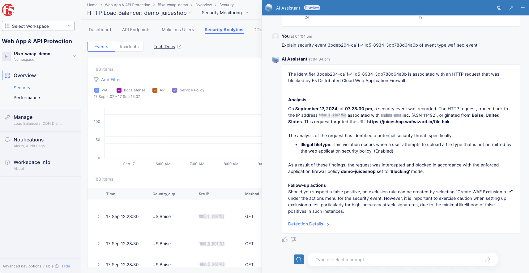Screen dimensions: 529x273
Task: Click the Preview badge
Action: click(312, 8)
